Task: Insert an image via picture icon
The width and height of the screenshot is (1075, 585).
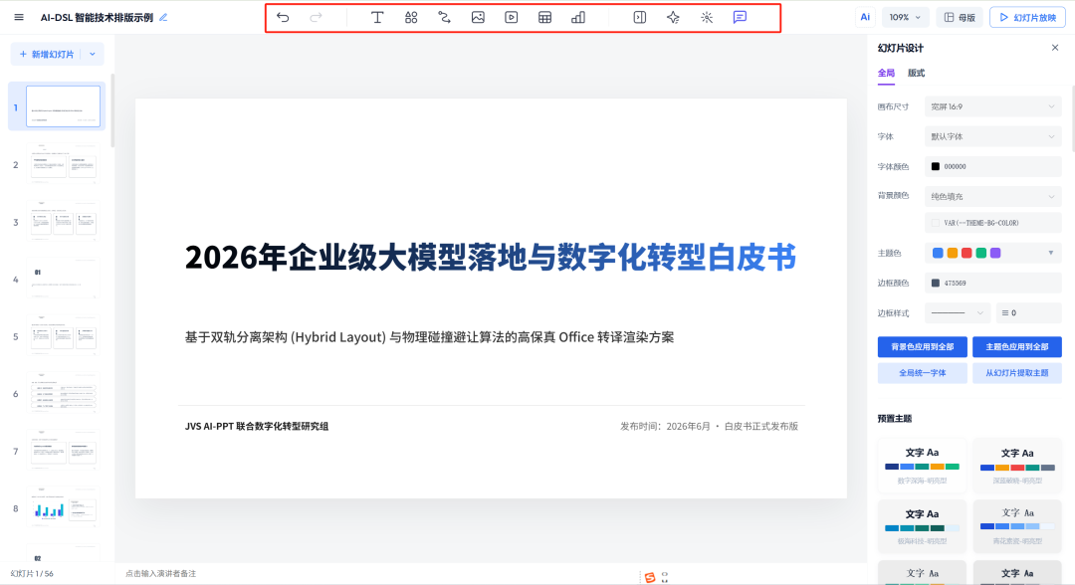Action: tap(478, 17)
